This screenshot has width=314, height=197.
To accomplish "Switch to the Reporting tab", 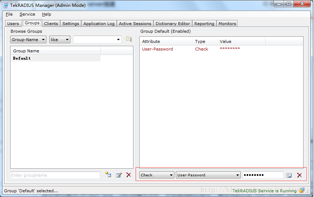I will point(204,24).
